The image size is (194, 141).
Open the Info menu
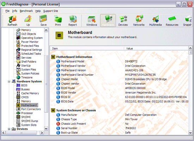pyautogui.click(x=14, y=11)
